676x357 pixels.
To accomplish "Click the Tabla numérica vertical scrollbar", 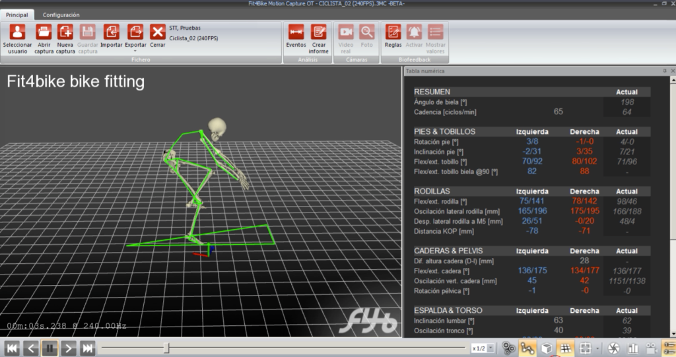I will [673, 160].
